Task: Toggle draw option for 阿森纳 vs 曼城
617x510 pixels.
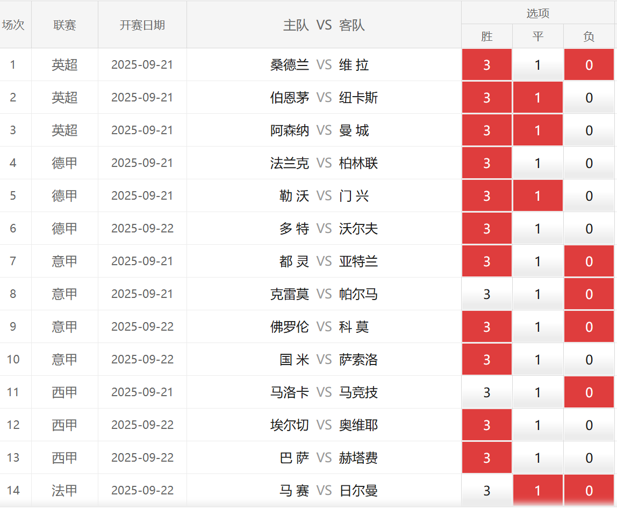Action: (x=537, y=130)
